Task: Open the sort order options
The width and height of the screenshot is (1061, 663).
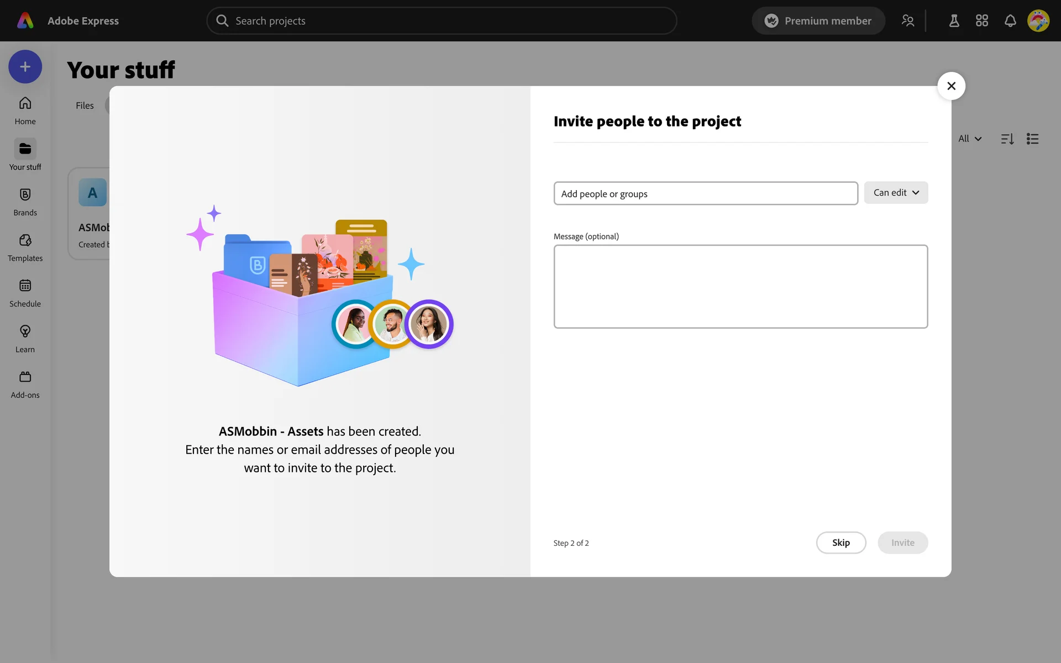Action: (x=1007, y=139)
